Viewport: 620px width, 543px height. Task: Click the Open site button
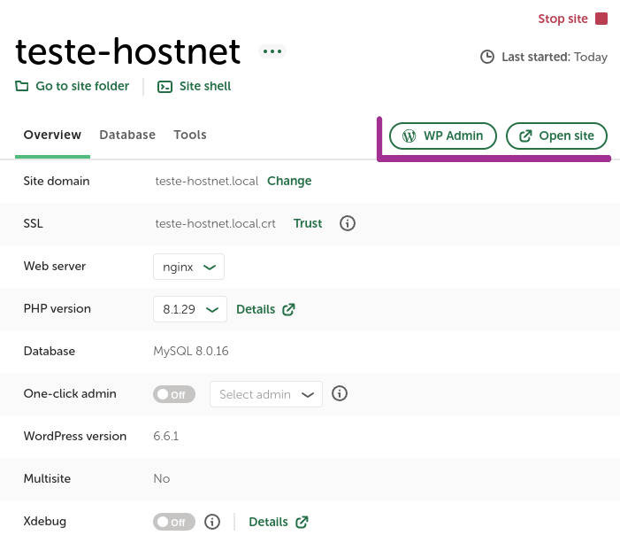tap(556, 136)
